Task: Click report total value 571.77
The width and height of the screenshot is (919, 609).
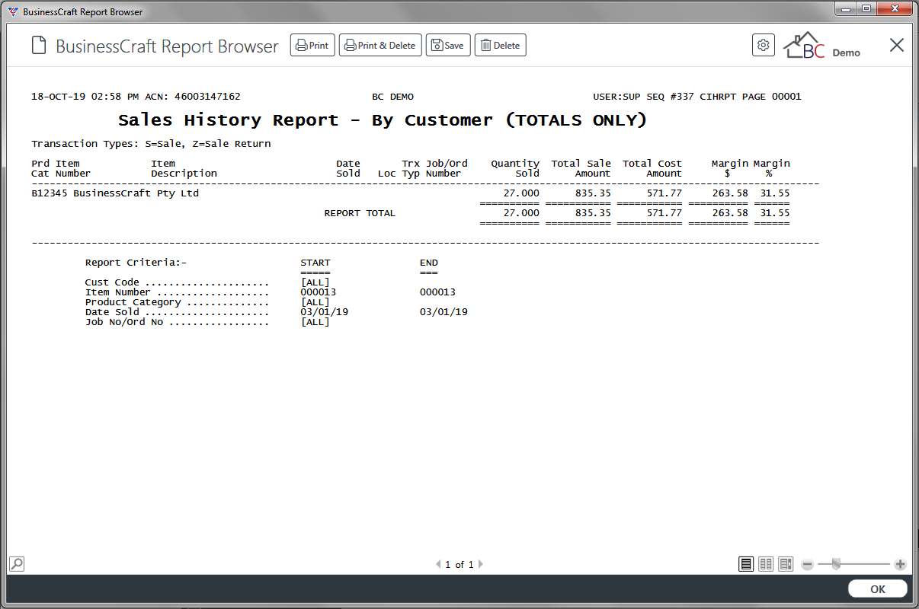Action: pyautogui.click(x=664, y=213)
